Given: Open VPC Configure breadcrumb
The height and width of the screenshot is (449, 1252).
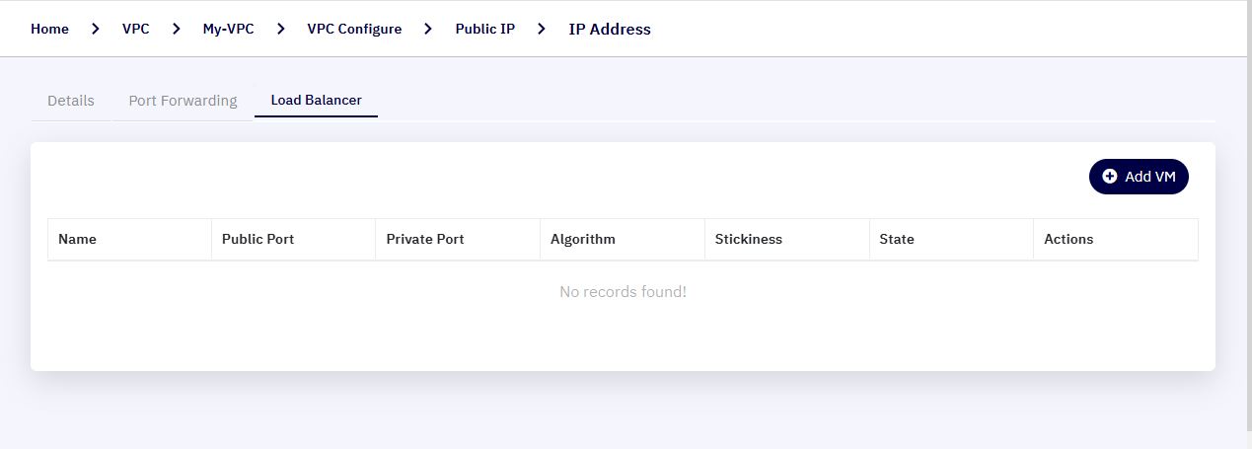Looking at the screenshot, I should pyautogui.click(x=355, y=29).
